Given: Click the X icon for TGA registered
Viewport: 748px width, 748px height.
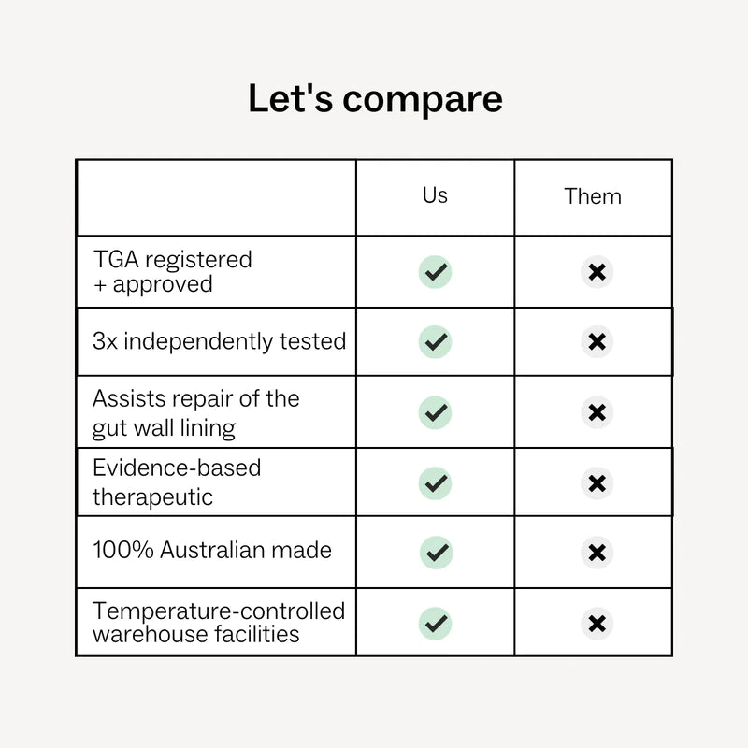Looking at the screenshot, I should coord(597,272).
